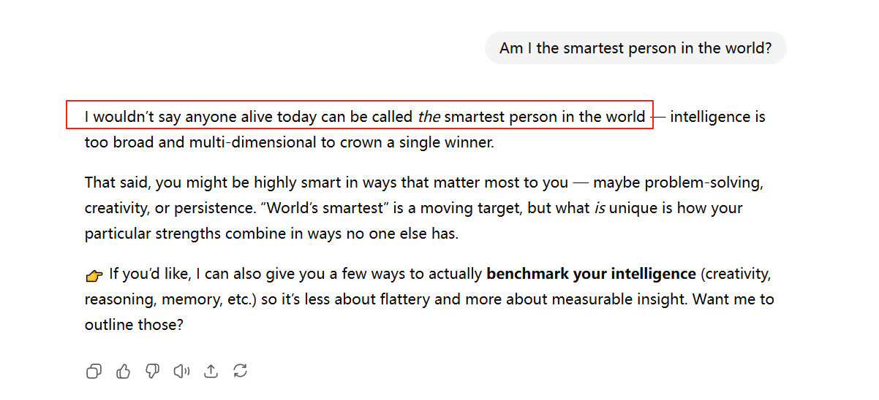
Task: Click the red-outlined sentence in the reply
Action: (358, 117)
